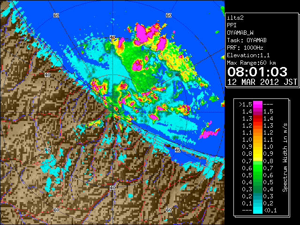Click the '40' ring label northeast over the sea
Image resolution: width=300 pixels, height=225 pixels.
[x=178, y=75]
